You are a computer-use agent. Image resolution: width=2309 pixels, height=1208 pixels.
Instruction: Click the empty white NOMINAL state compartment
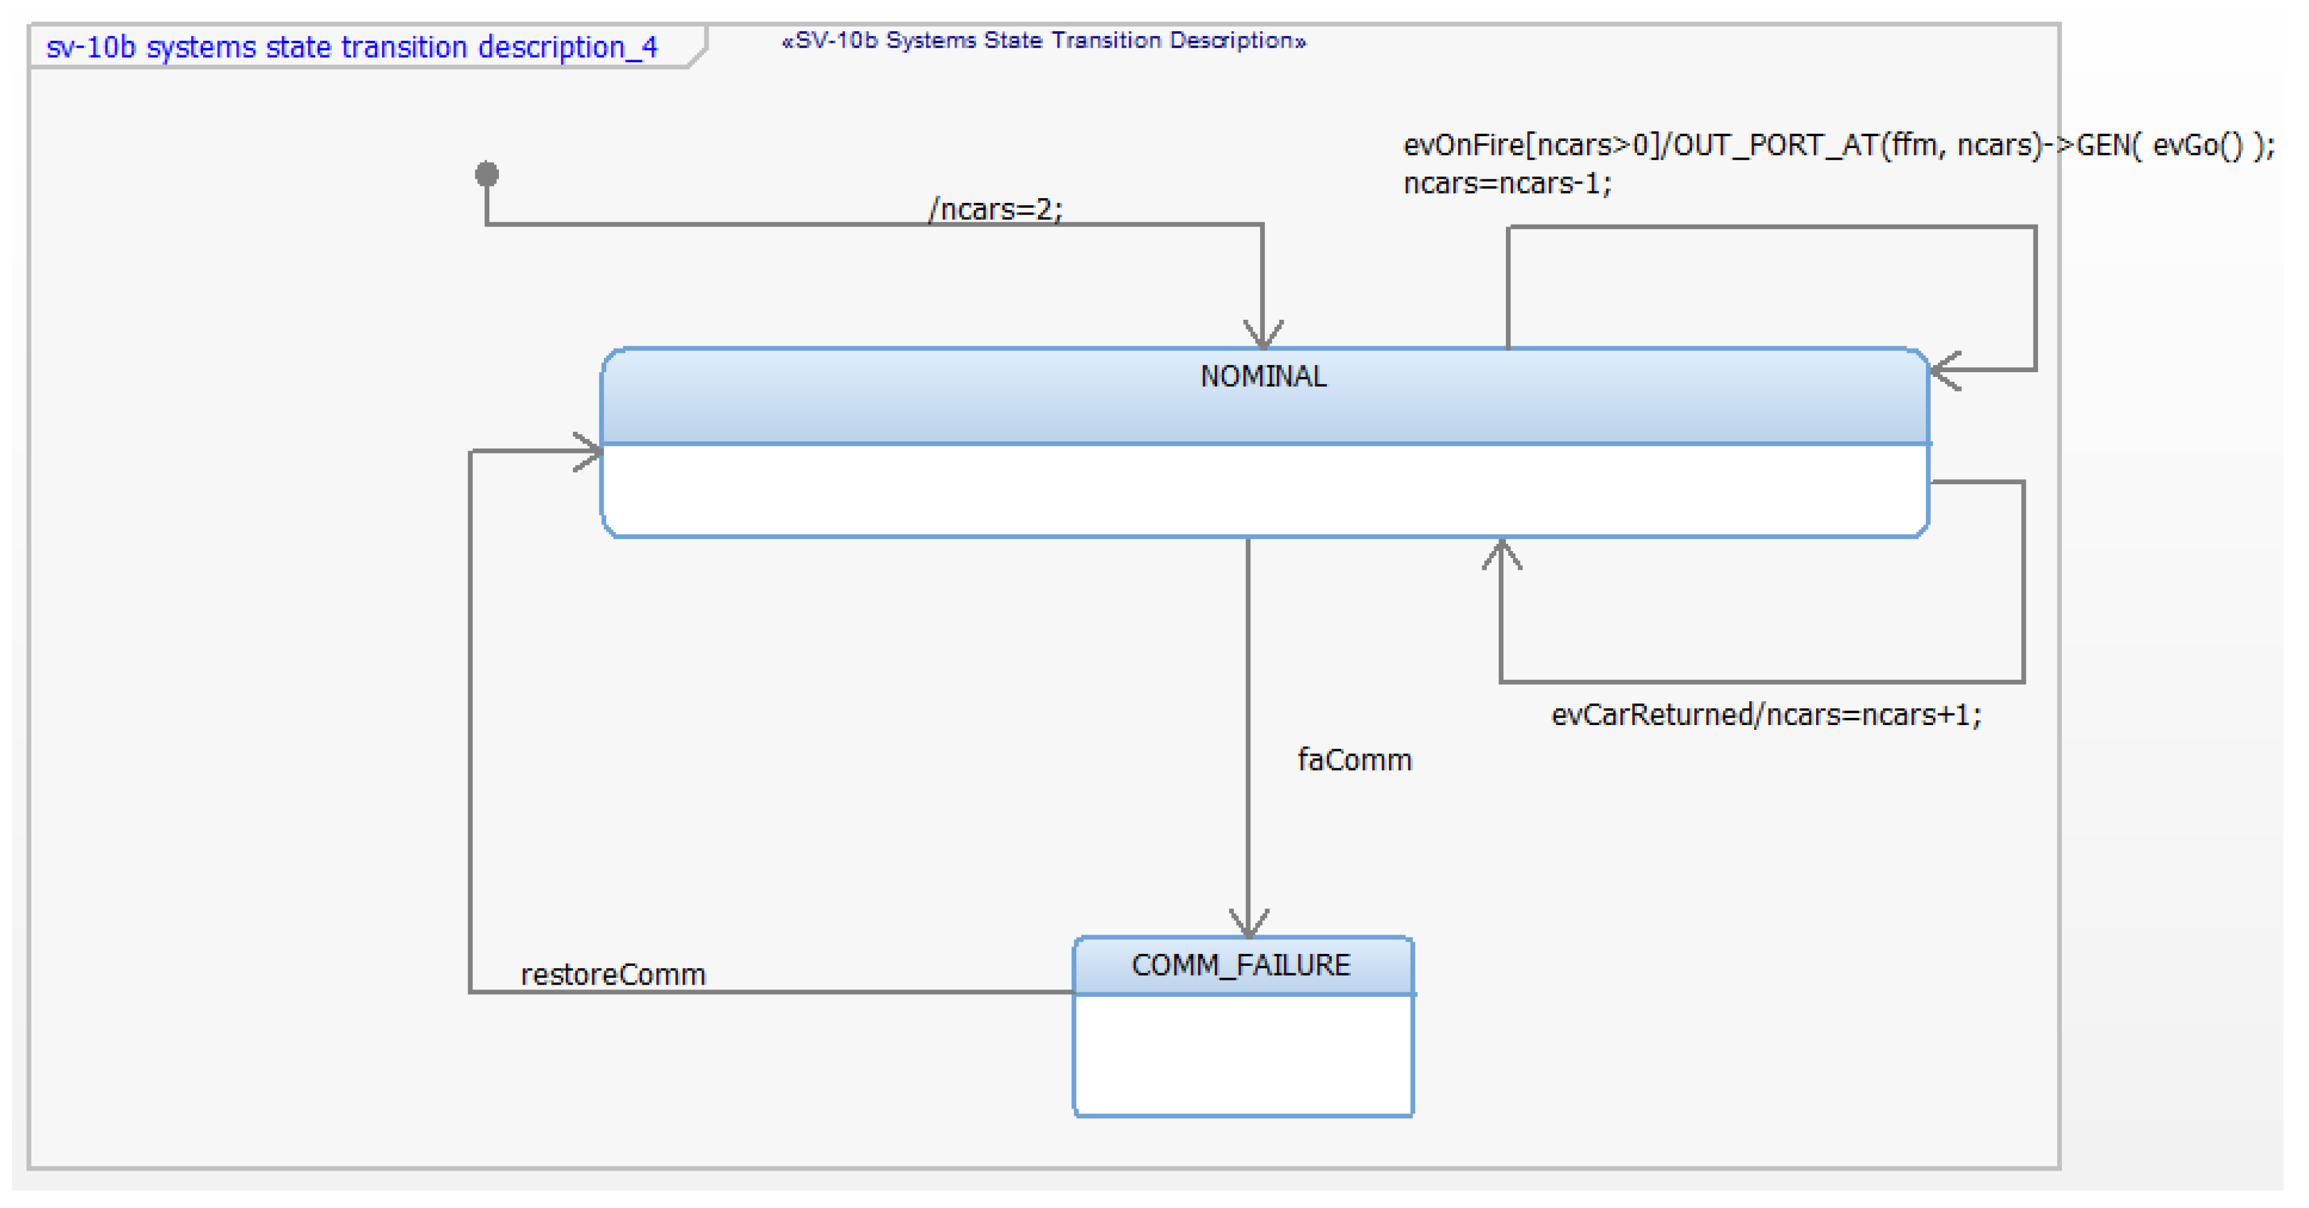1263,490
